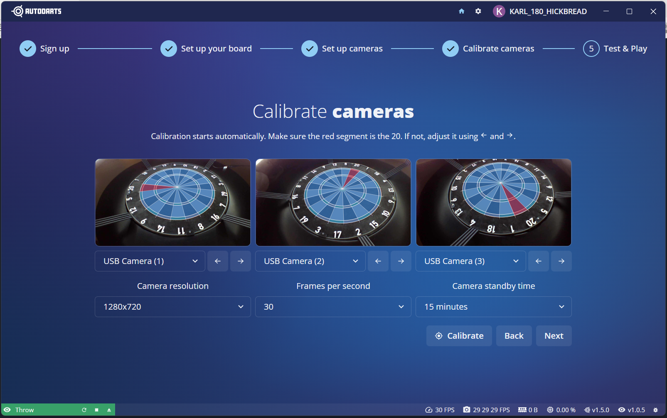
Task: Click the bug icon in status bar
Action: [x=655, y=410]
